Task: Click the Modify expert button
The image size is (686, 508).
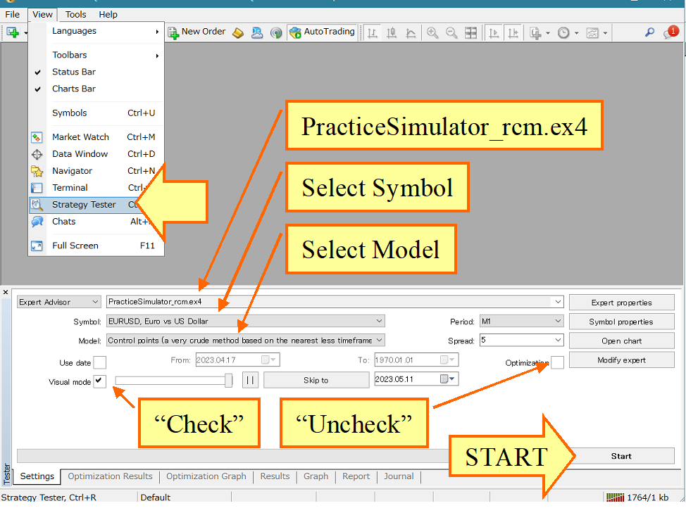Action: (x=621, y=360)
